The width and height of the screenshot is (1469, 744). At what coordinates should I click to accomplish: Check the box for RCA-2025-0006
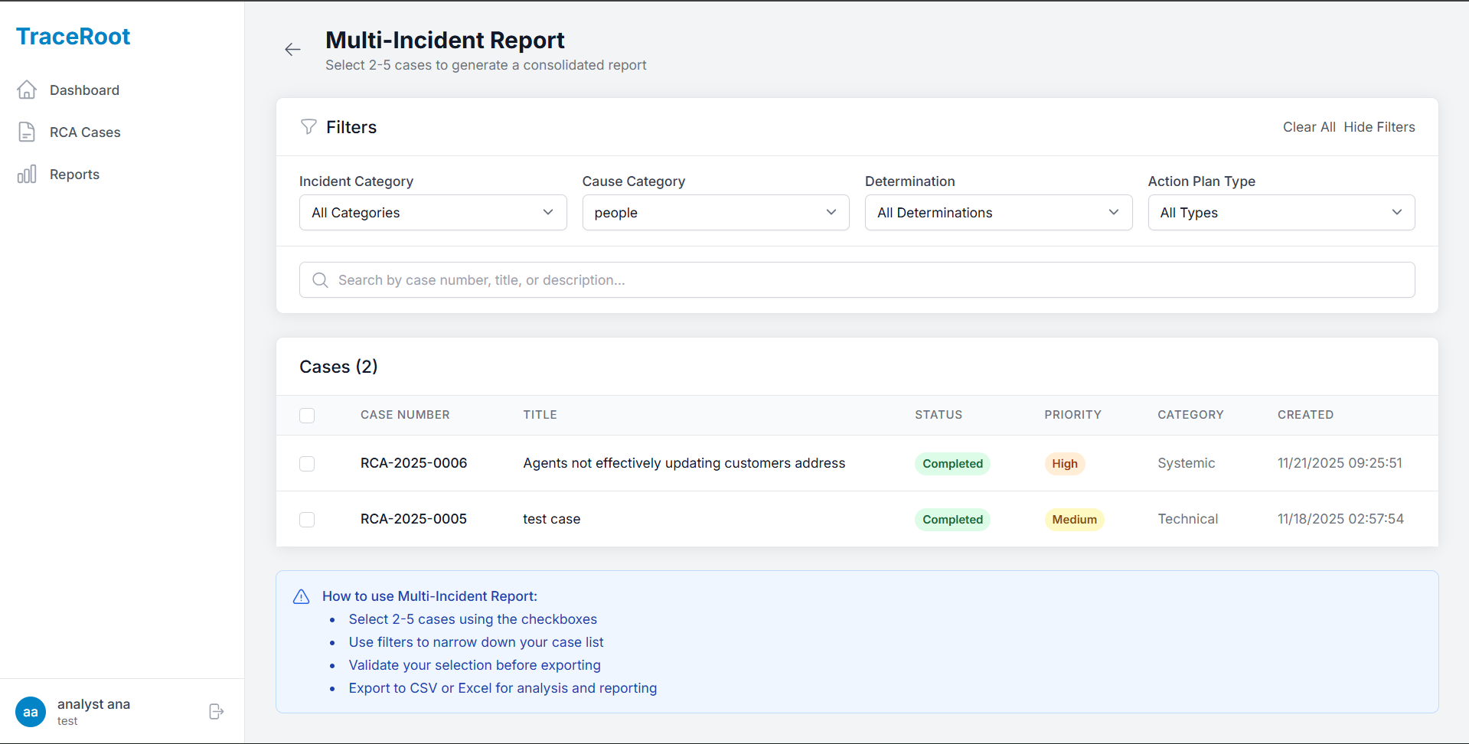point(307,464)
